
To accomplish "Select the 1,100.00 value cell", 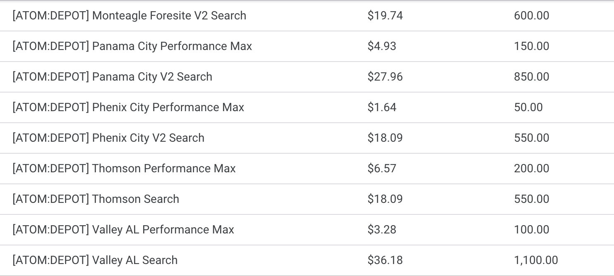I will 536,260.
